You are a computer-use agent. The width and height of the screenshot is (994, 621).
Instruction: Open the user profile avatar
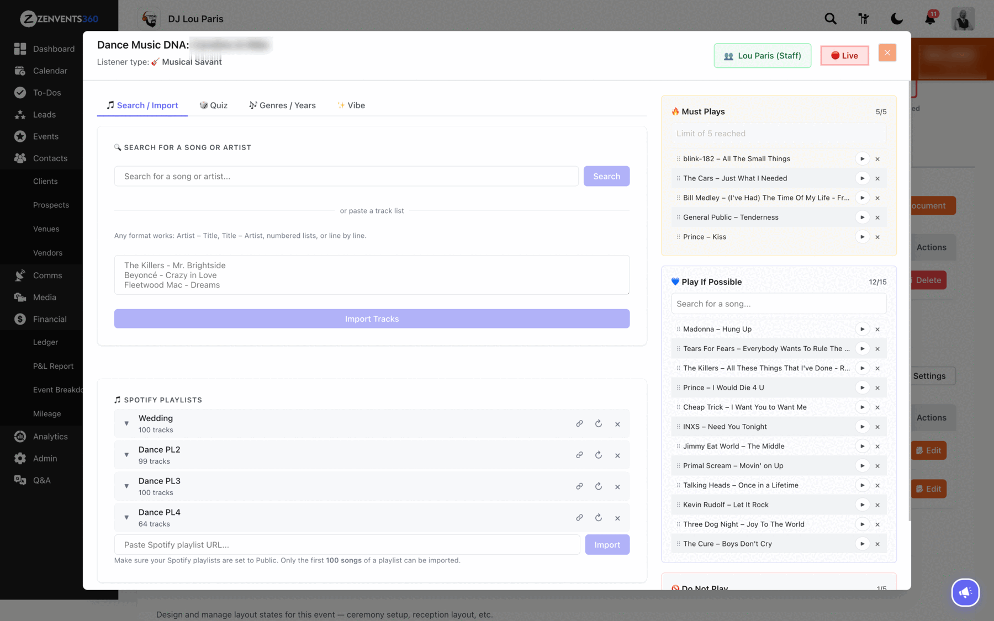963,19
